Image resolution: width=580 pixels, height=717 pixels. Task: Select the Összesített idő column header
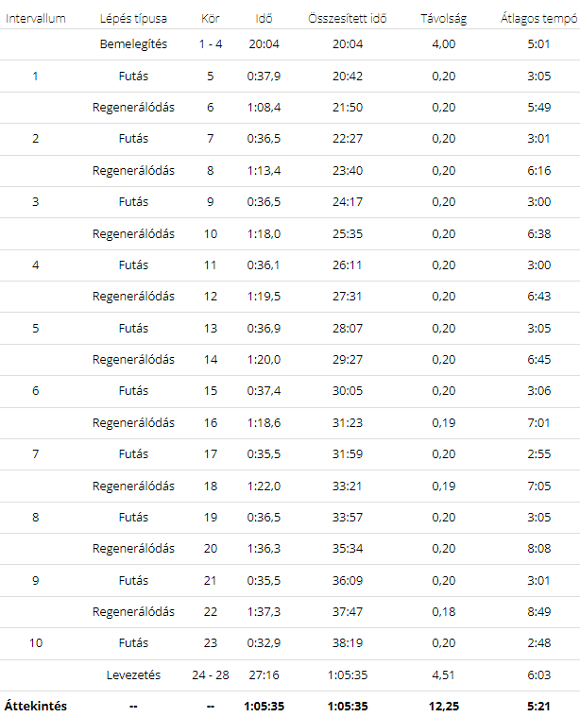pyautogui.click(x=348, y=19)
